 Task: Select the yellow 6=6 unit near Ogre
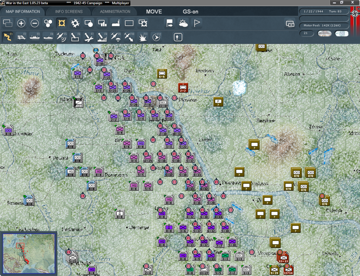pyautogui.click(x=162, y=74)
